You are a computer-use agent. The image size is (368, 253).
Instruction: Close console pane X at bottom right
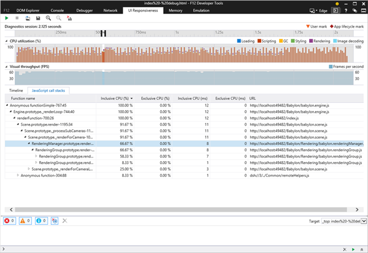[345, 249]
